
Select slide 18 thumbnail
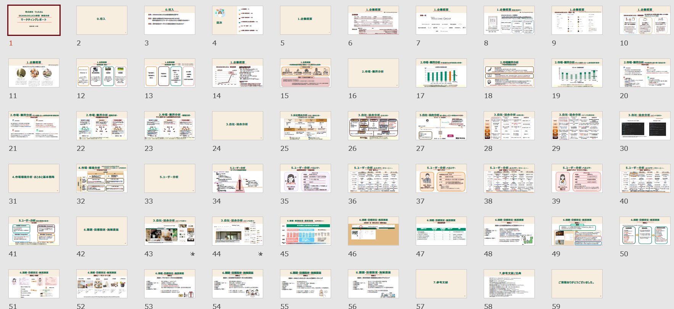click(509, 73)
